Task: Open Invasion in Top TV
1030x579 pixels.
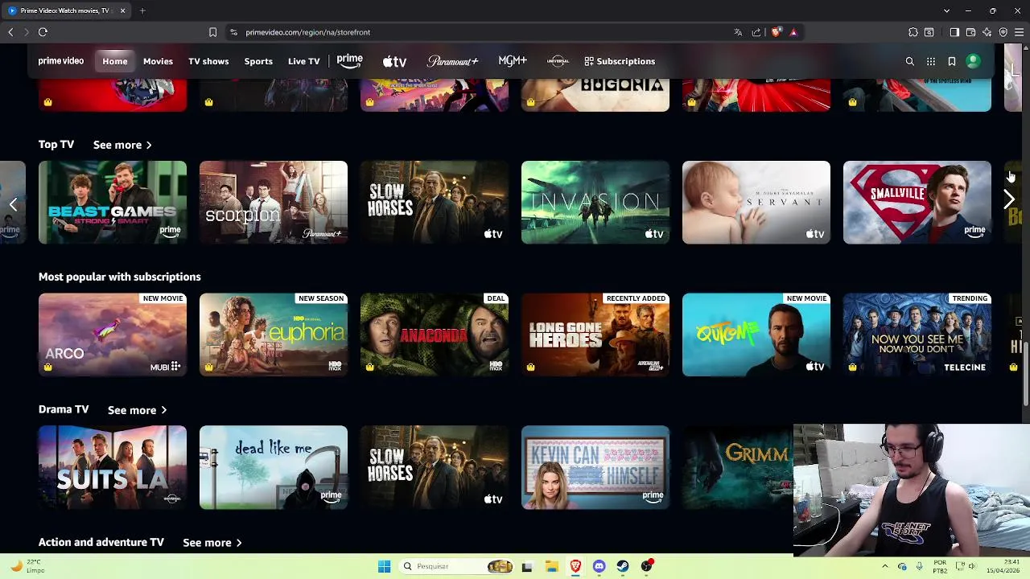Action: pos(595,202)
